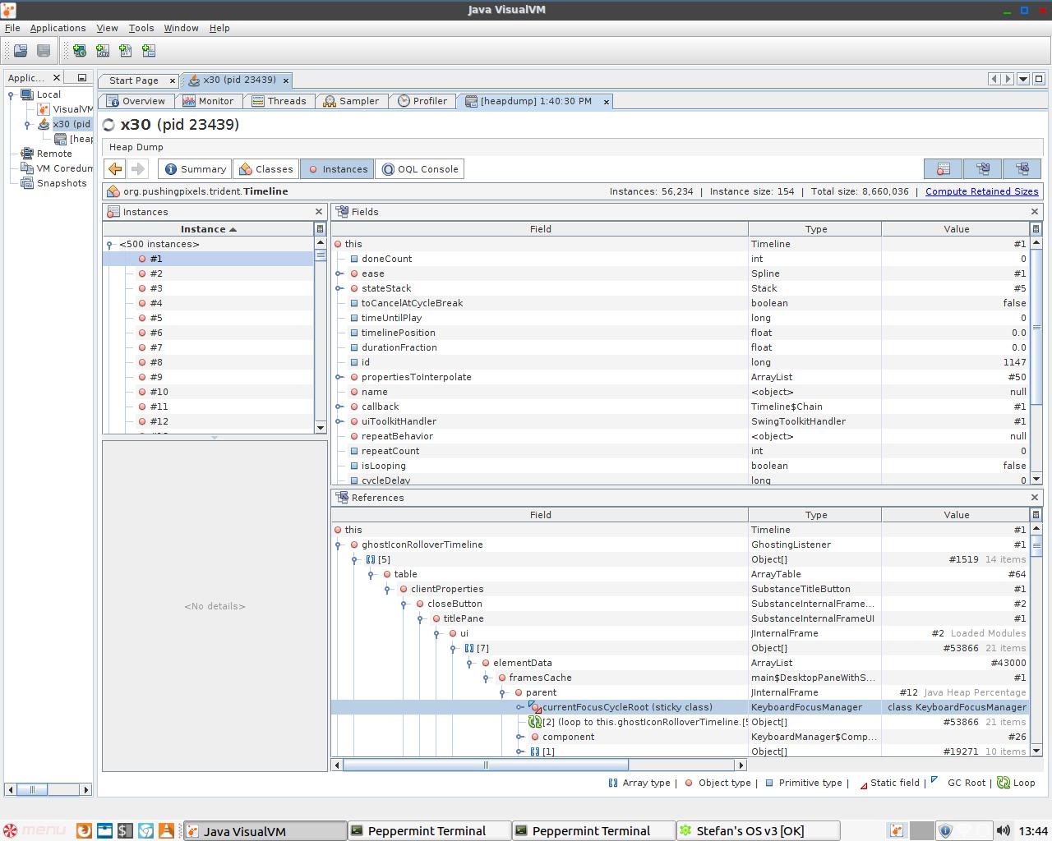The image size is (1052, 841).
Task: Toggle the Instances pane view button
Action: [x=944, y=169]
